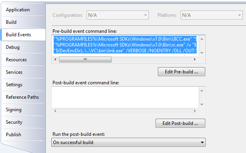This screenshot has height=153, width=246.
Task: Click the pre-build box's scroll up arrow
Action: coord(202,39)
